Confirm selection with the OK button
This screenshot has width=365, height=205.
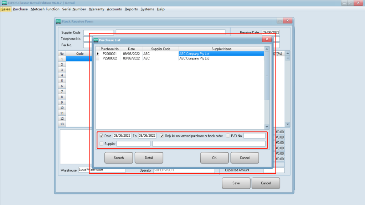214,158
